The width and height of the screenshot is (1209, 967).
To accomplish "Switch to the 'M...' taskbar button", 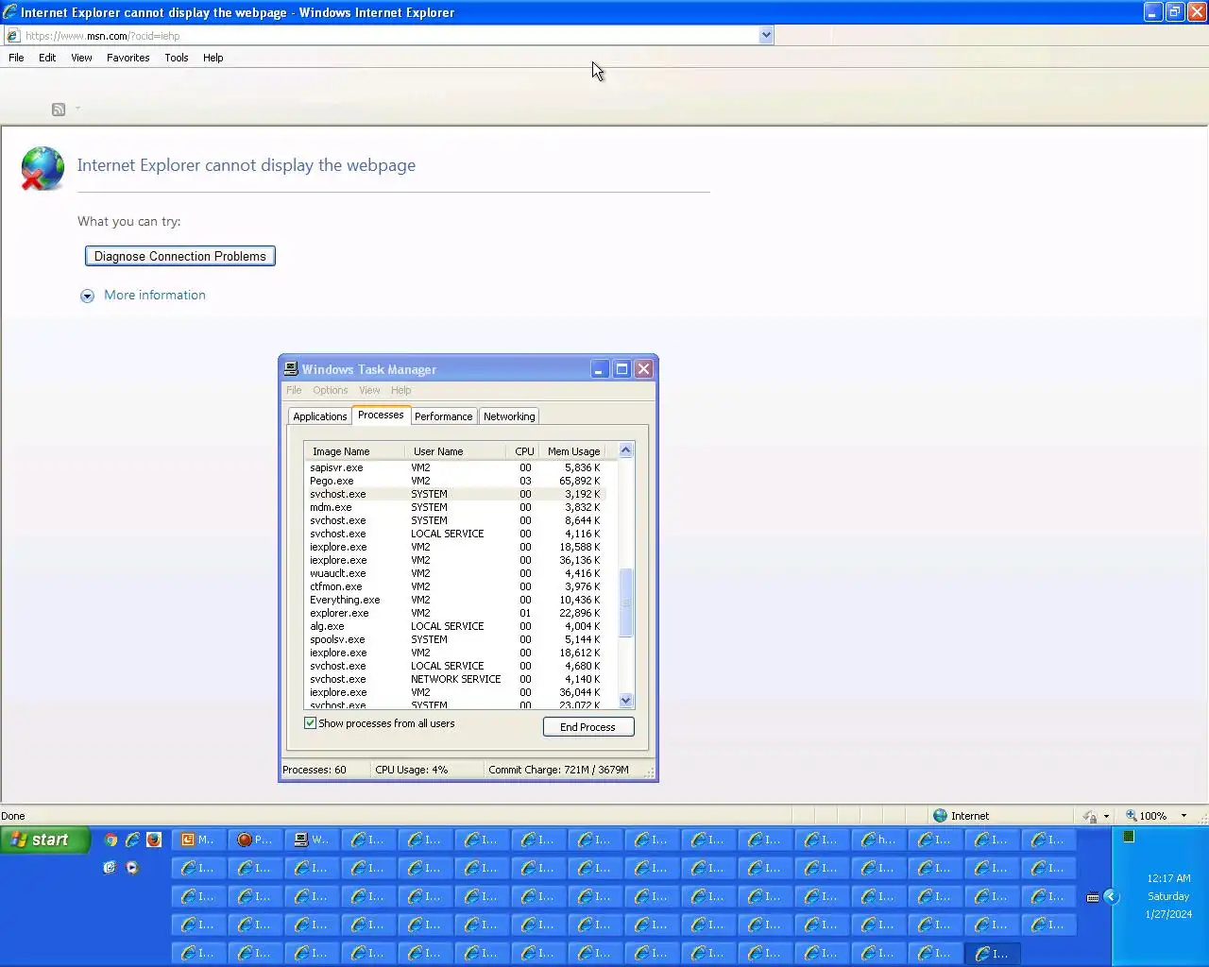I will tap(198, 840).
